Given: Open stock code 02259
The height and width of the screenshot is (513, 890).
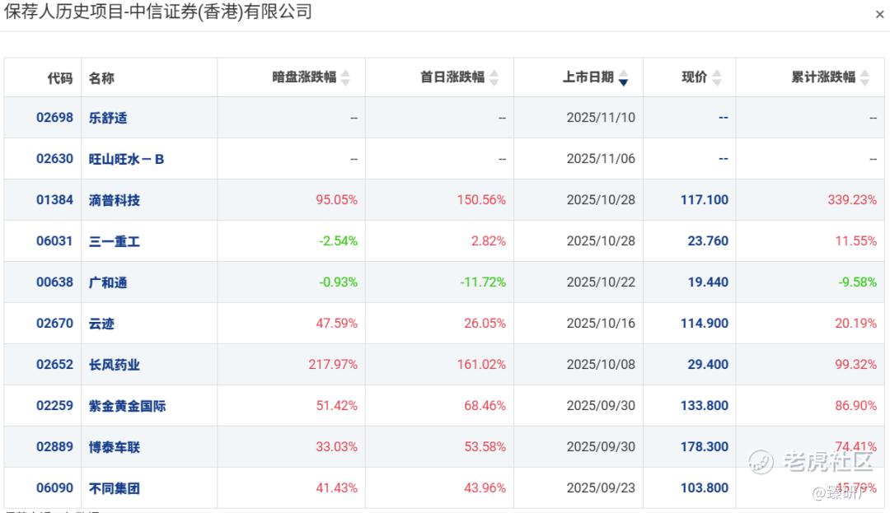Looking at the screenshot, I should [x=54, y=405].
